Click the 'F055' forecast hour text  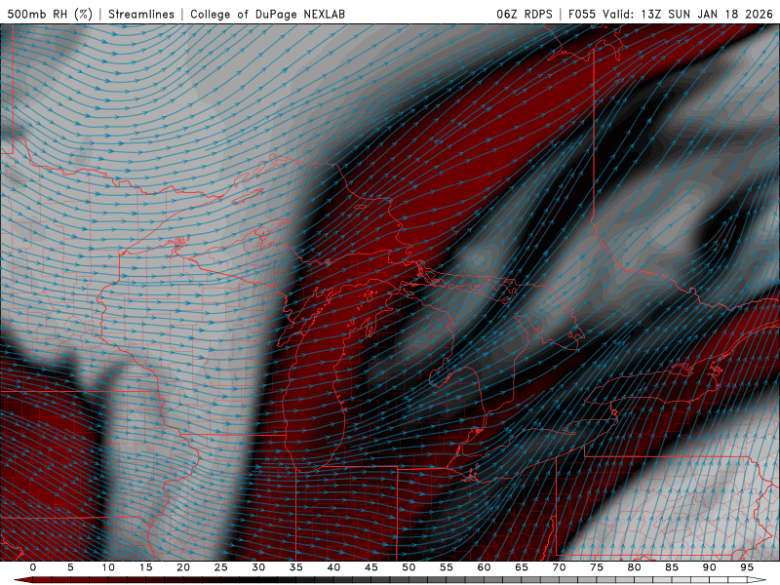[x=582, y=14]
